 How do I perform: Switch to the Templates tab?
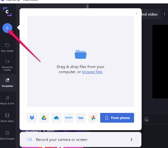[7, 83]
